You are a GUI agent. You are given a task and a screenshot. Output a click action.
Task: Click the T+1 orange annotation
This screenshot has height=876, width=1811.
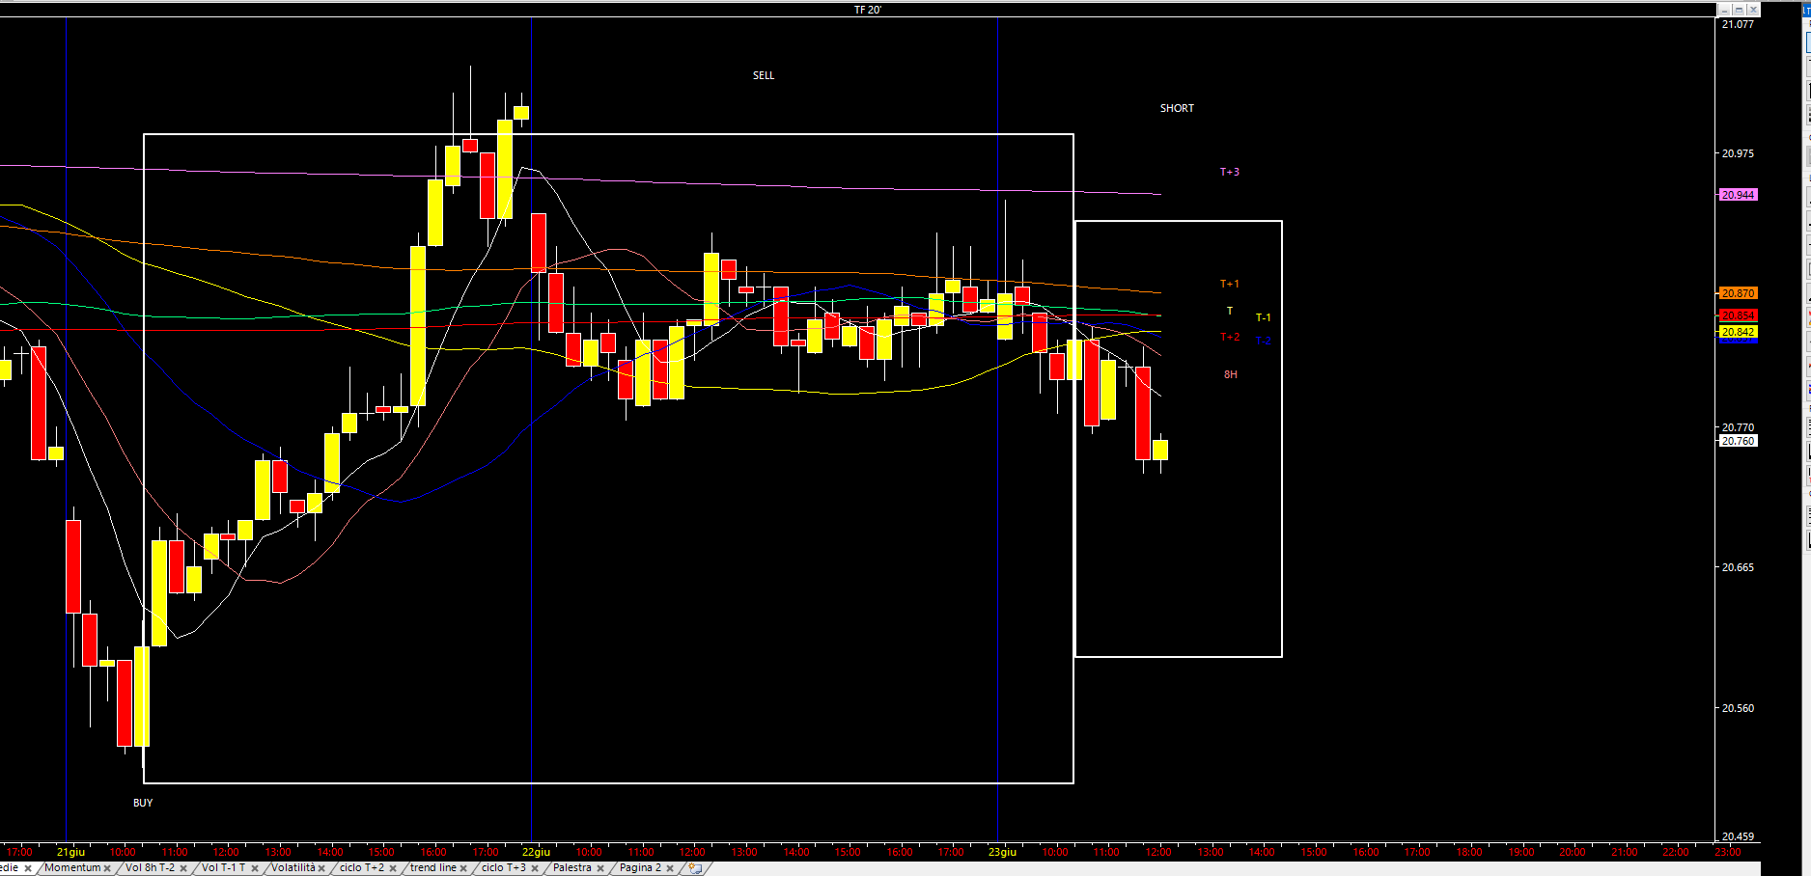click(x=1230, y=284)
